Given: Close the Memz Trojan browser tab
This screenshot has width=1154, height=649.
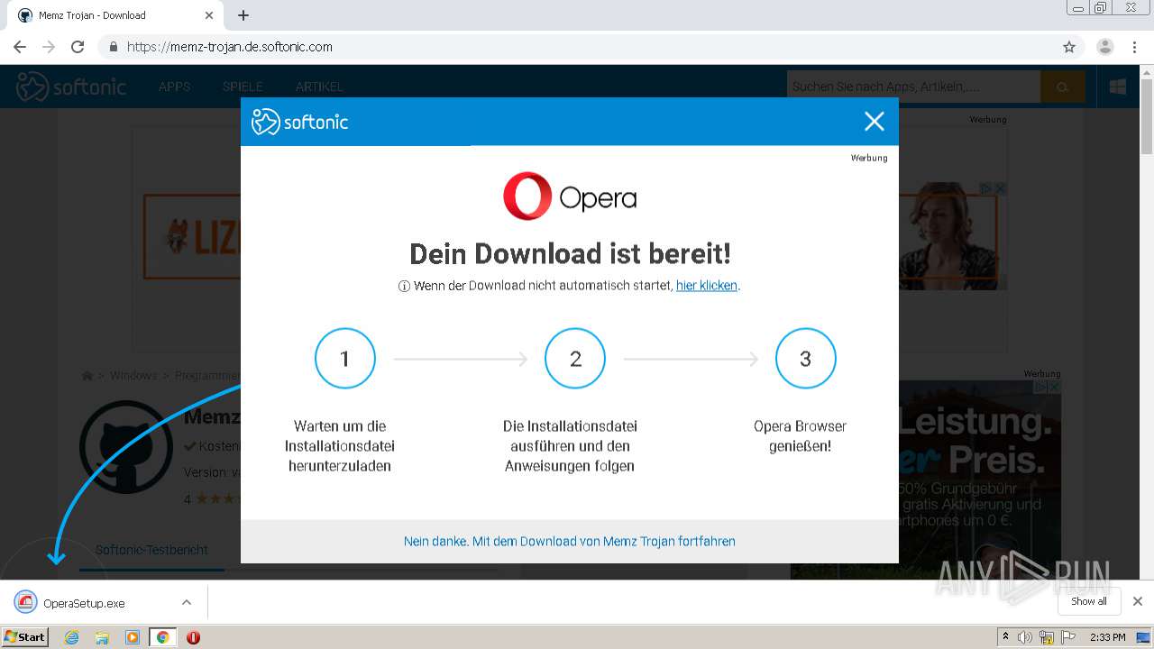Looking at the screenshot, I should coord(209,15).
